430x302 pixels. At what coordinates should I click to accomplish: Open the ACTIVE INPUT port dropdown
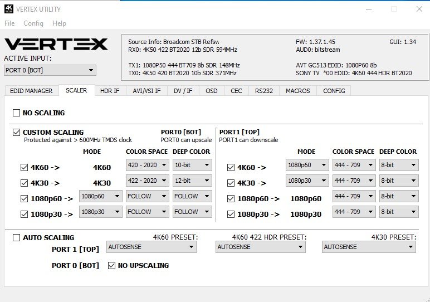50,70
